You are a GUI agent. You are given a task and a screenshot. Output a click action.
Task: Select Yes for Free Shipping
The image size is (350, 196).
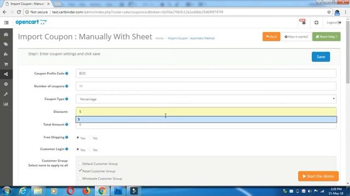pyautogui.click(x=78, y=138)
